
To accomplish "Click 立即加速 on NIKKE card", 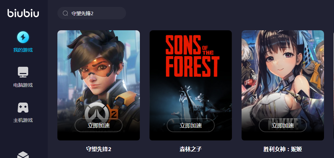I will pyautogui.click(x=283, y=125).
